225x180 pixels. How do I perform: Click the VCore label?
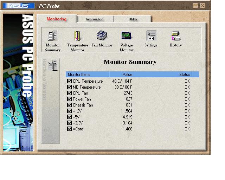[x=78, y=129]
